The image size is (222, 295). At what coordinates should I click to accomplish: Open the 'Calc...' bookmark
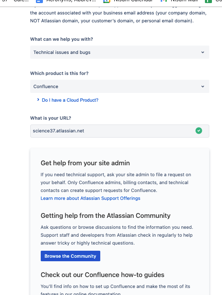21,1
